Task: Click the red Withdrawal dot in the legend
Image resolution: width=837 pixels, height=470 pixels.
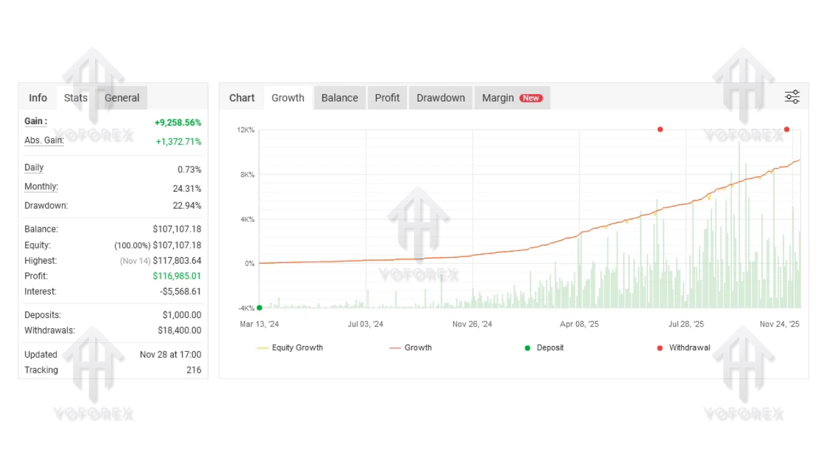Action: tap(660, 347)
